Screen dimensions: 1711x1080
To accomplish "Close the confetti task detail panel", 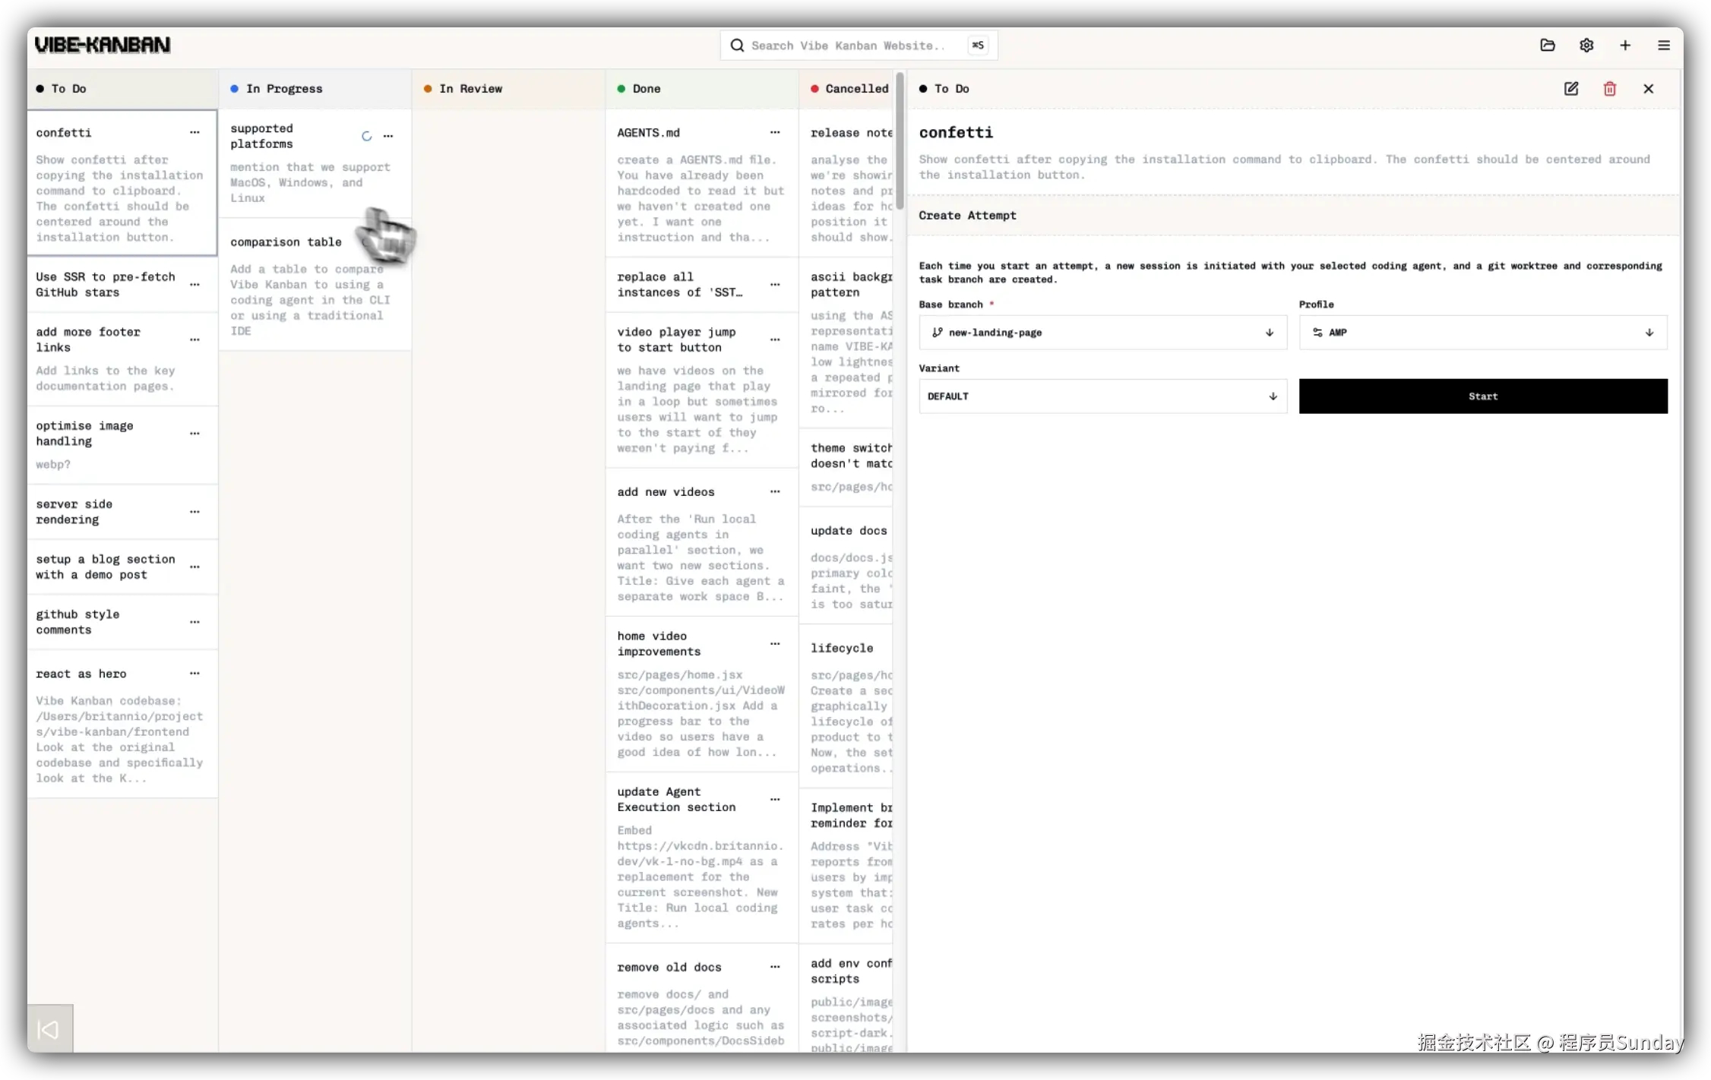I will pyautogui.click(x=1649, y=89).
